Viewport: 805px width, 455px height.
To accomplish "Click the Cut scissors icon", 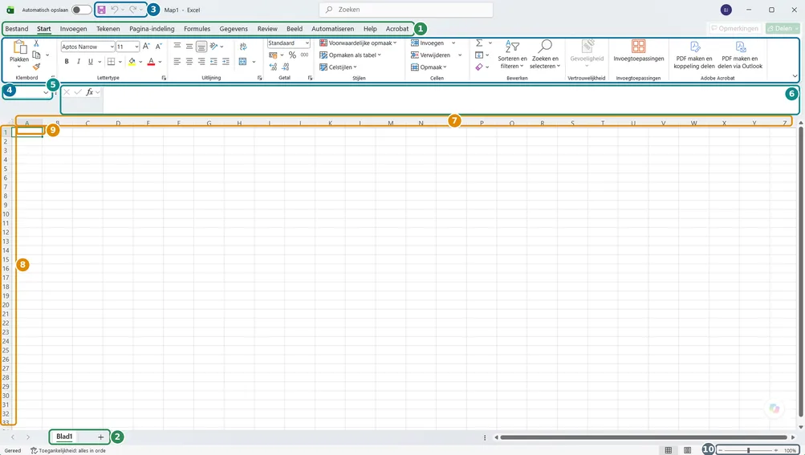I will (x=36, y=43).
